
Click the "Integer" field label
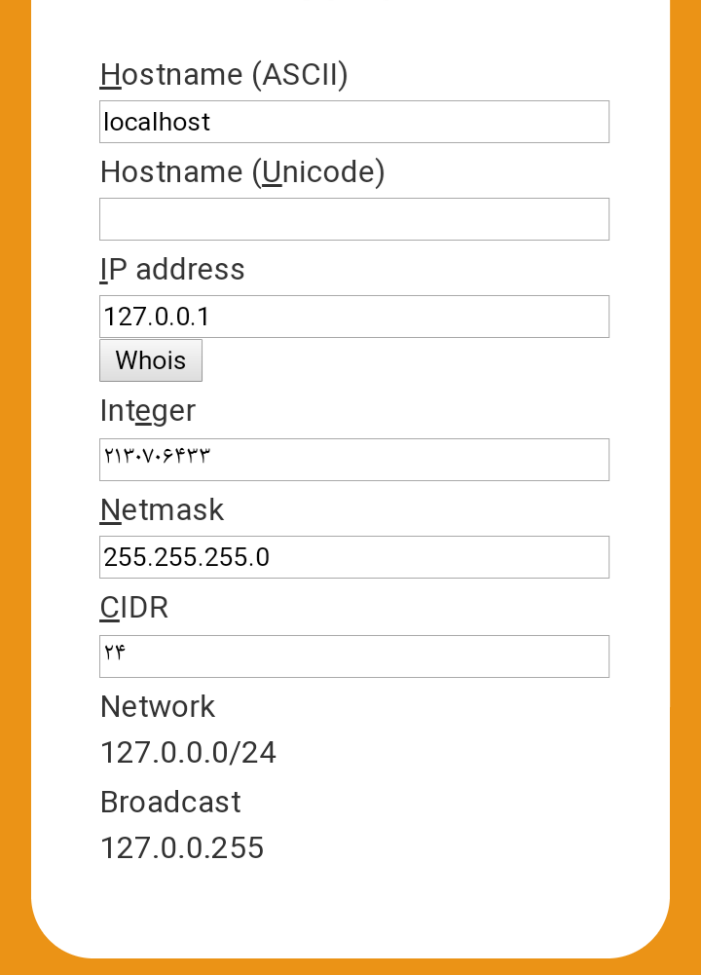tap(148, 411)
